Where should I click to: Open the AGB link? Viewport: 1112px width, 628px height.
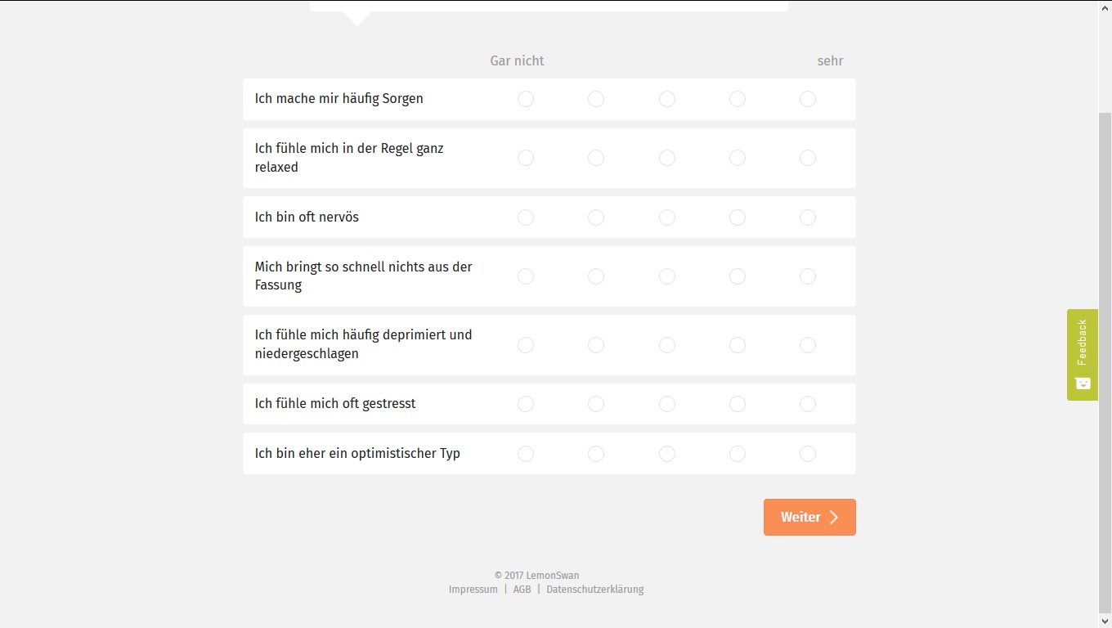click(x=522, y=590)
